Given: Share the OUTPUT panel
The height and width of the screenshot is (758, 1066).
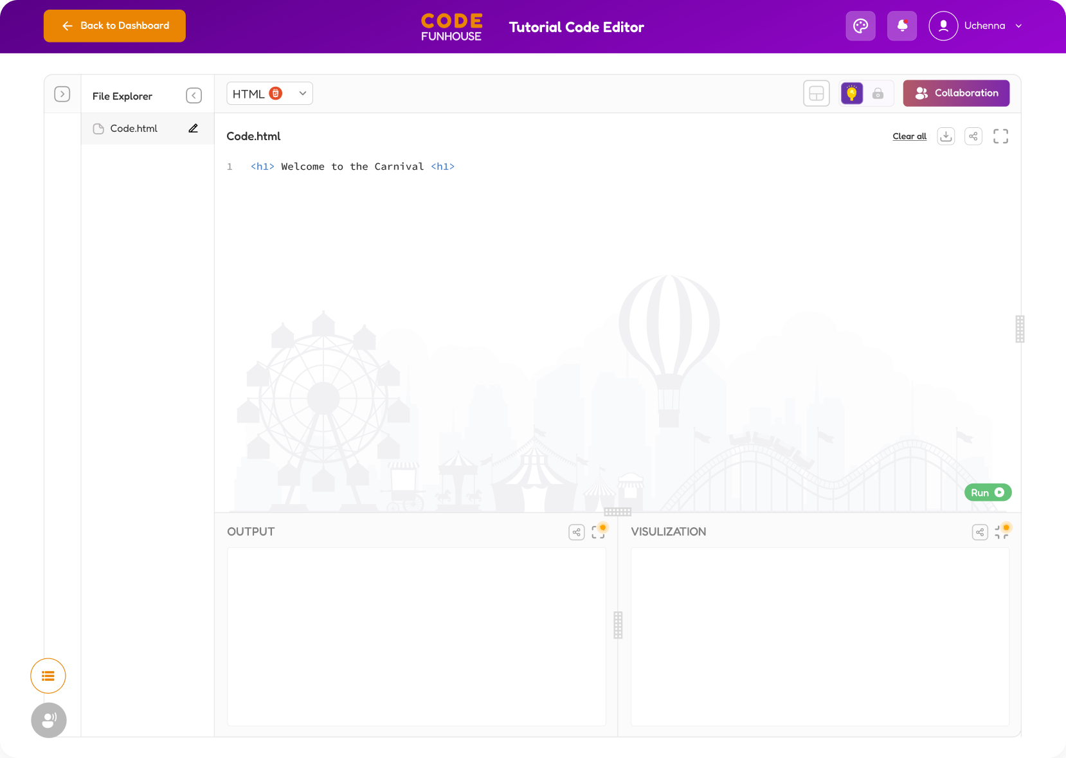Looking at the screenshot, I should (576, 532).
